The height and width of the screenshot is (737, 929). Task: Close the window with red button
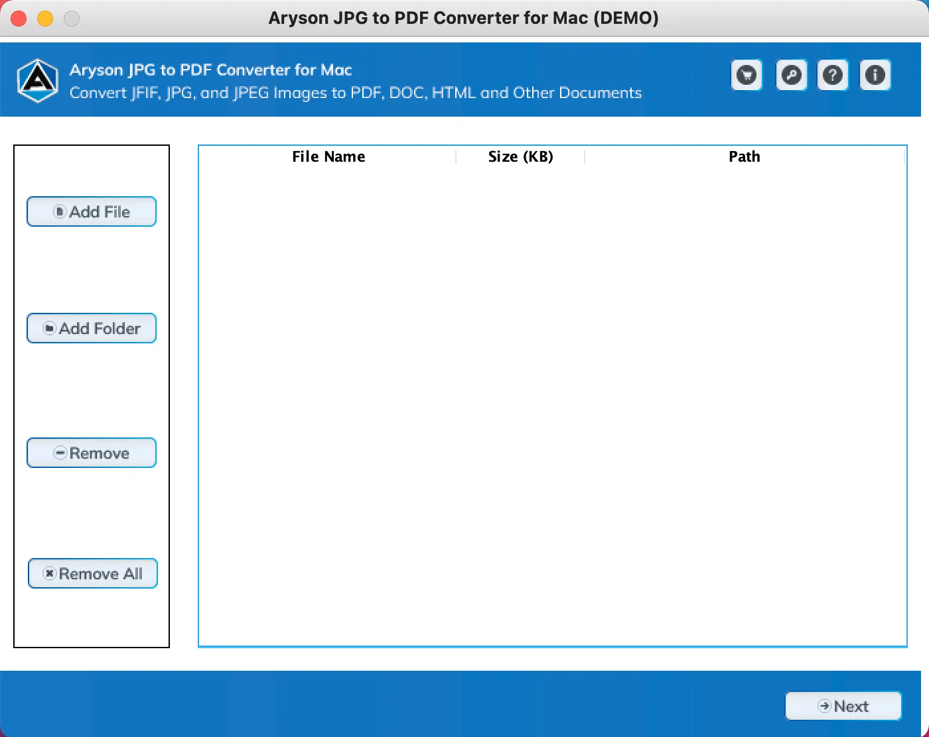click(19, 19)
